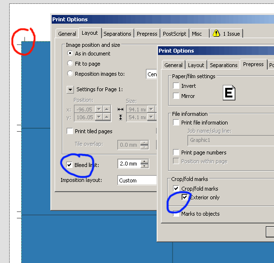274x263 pixels.
Task: Select Fit to page radio option
Action: [70, 63]
